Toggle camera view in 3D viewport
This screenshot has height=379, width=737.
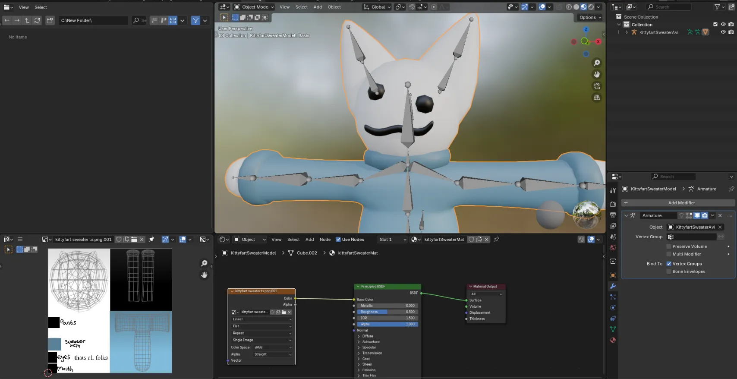pos(597,86)
